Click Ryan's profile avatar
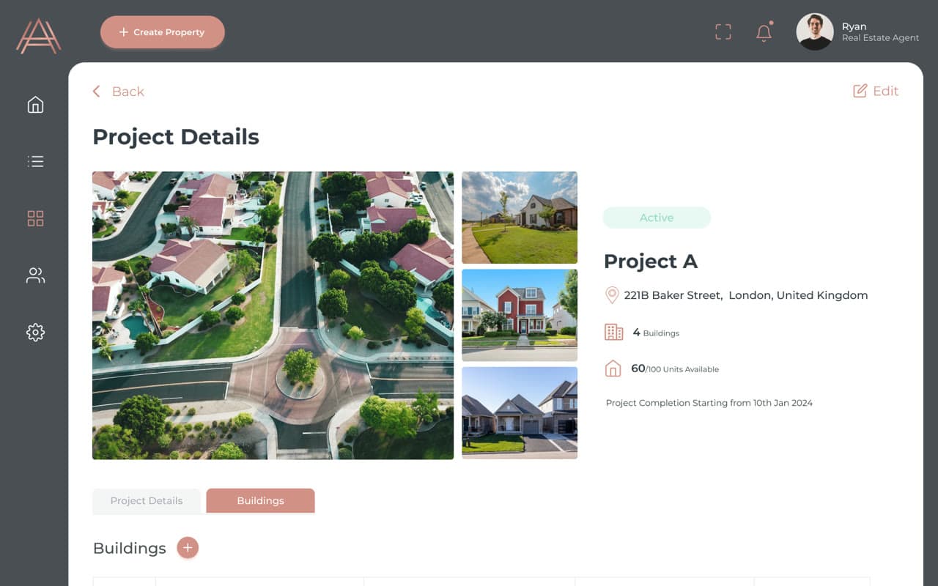Image resolution: width=938 pixels, height=586 pixels. [x=815, y=31]
